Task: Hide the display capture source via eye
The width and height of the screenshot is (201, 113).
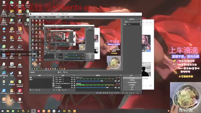Action: [x=72, y=87]
